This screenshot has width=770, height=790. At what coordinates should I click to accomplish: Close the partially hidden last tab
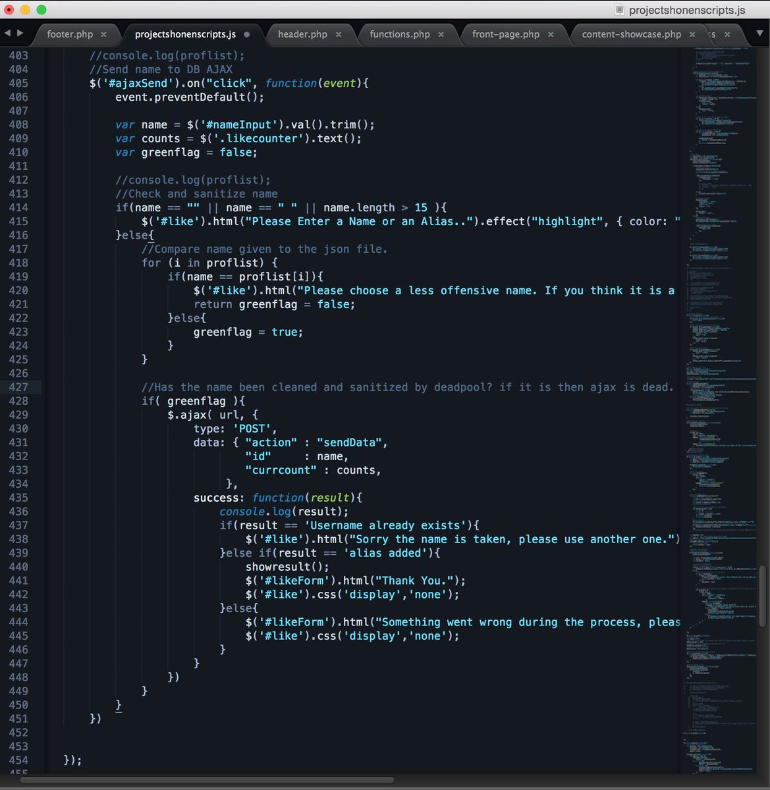point(727,35)
